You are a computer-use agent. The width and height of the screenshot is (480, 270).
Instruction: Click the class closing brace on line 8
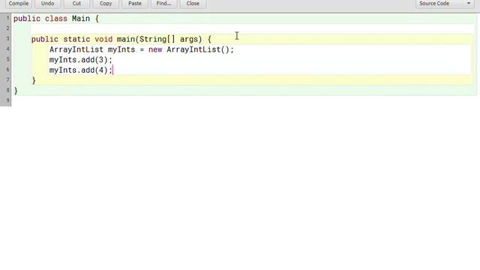(16, 91)
